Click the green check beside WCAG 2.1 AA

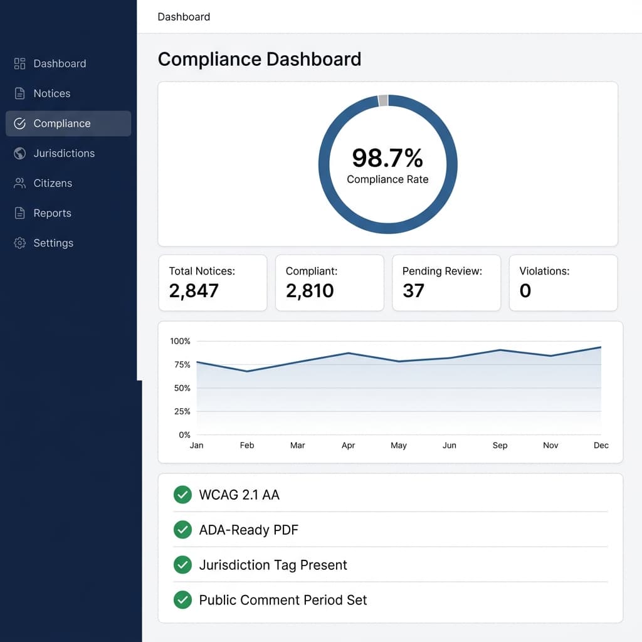coord(182,495)
